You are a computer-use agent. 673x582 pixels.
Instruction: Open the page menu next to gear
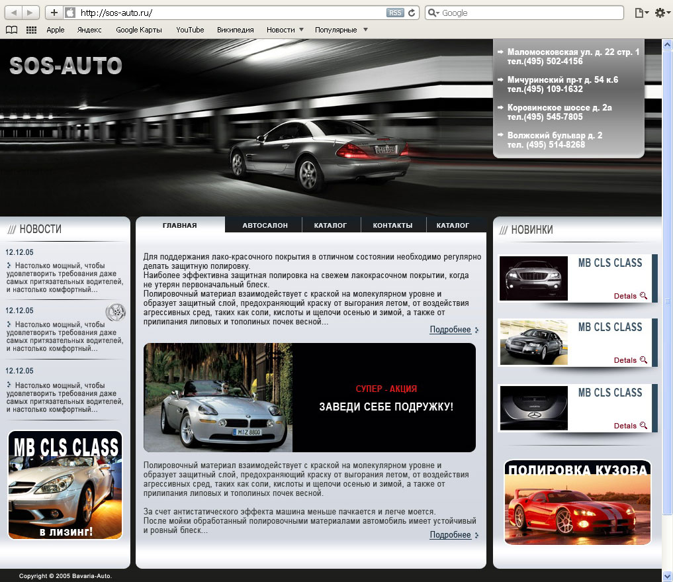[x=641, y=13]
